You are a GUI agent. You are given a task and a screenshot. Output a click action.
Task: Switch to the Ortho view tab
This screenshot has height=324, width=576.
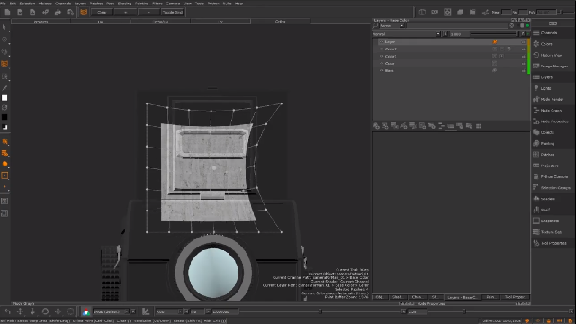281,22
